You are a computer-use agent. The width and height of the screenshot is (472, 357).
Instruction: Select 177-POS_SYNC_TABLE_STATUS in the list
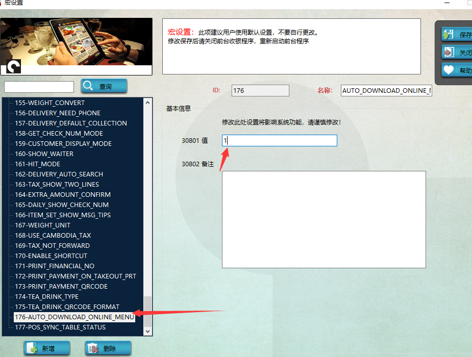[x=60, y=327]
